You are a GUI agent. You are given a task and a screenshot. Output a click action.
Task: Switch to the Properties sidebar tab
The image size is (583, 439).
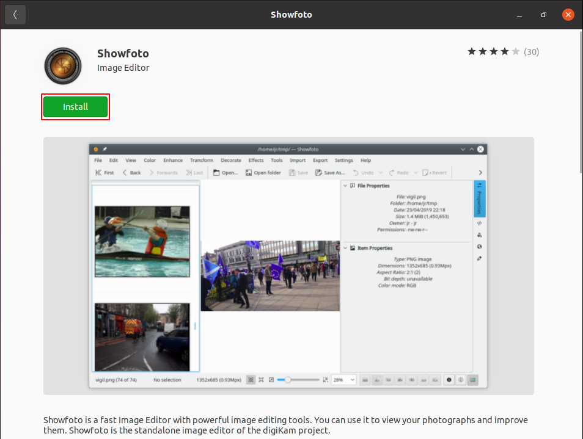pos(479,198)
